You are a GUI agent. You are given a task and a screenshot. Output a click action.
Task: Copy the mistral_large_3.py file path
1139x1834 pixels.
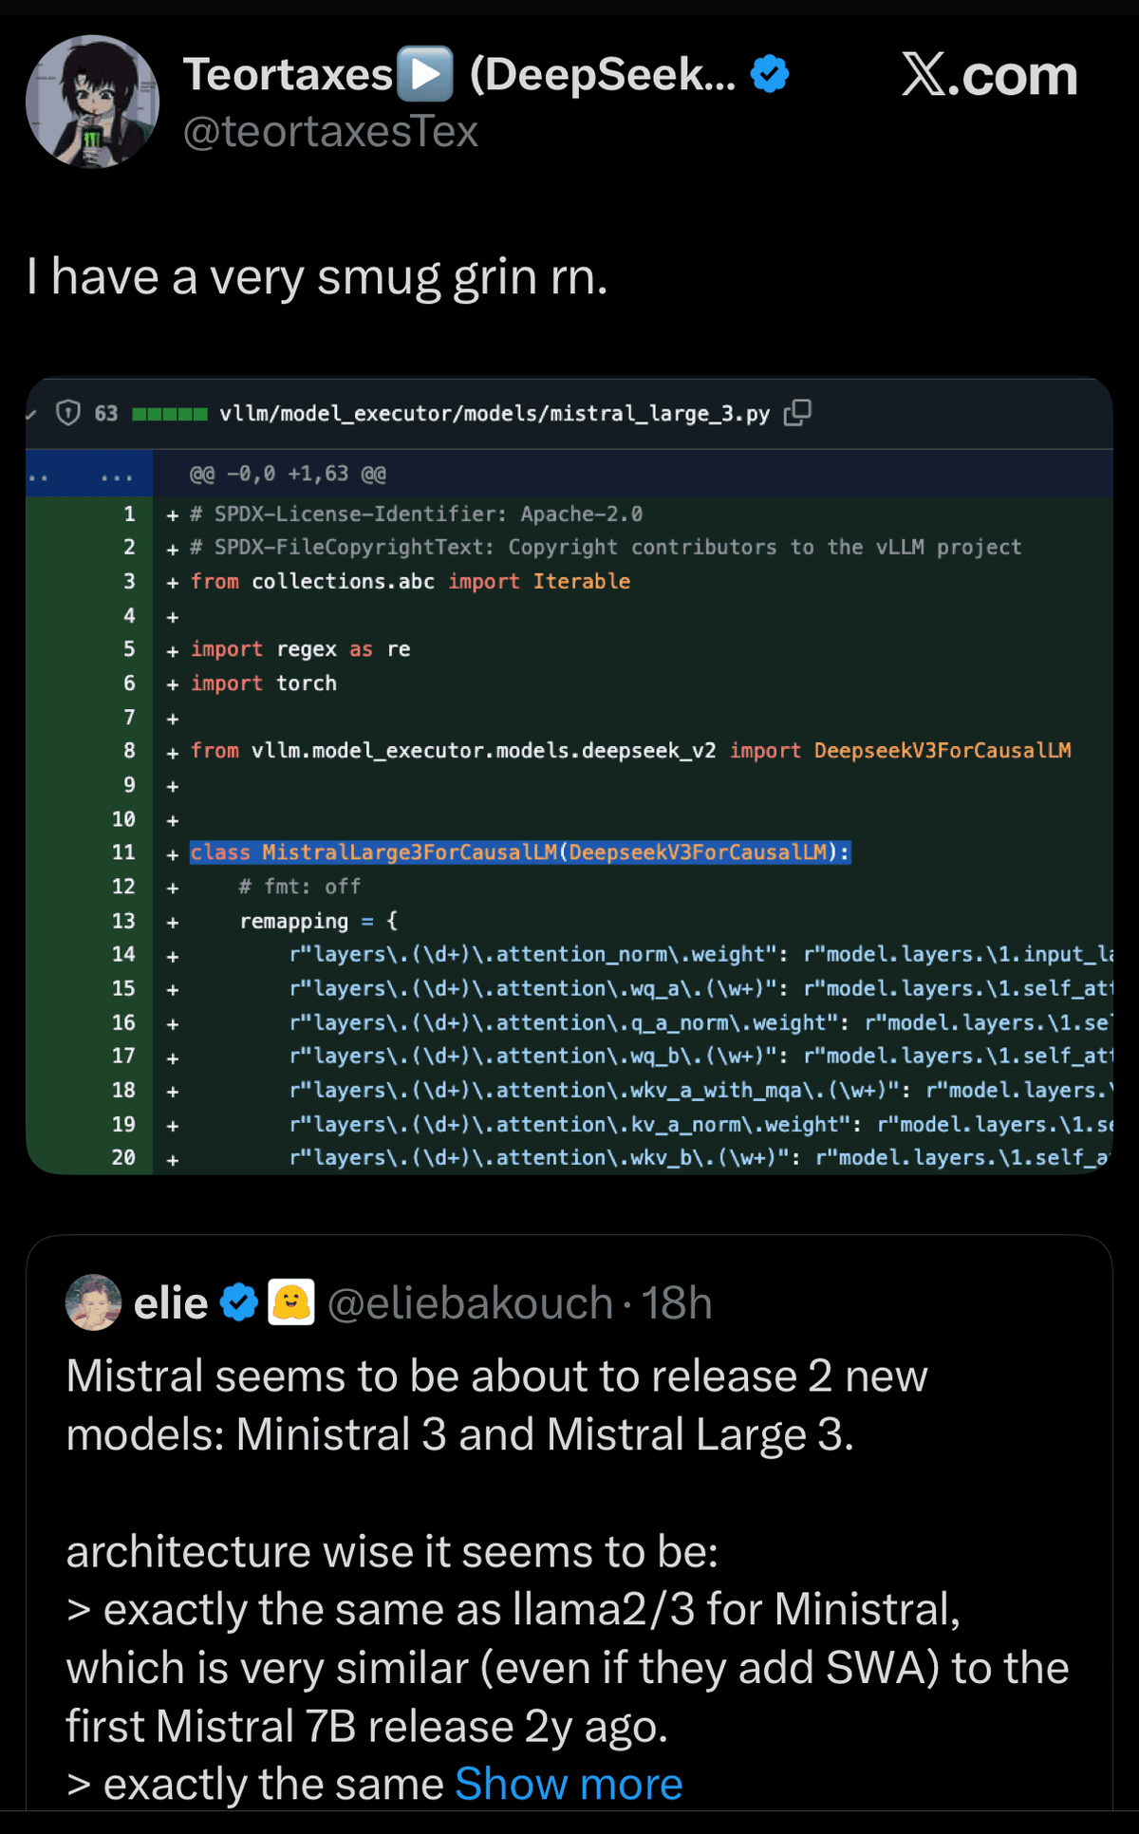[x=797, y=413]
